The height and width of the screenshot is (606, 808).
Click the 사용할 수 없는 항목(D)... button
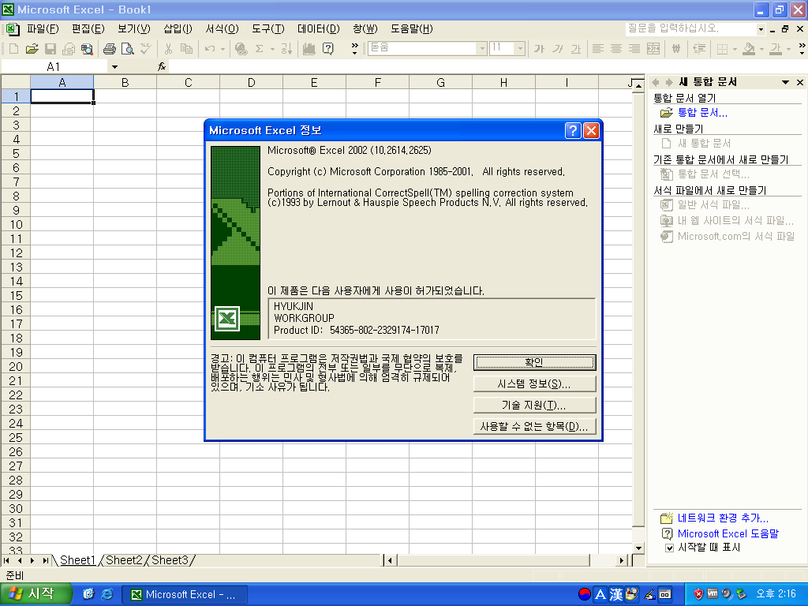point(534,427)
